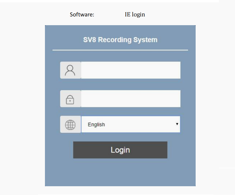Viewport: 235px width, 195px height.
Task: Click the 'SV8 Recording System' title
Action: [120, 40]
